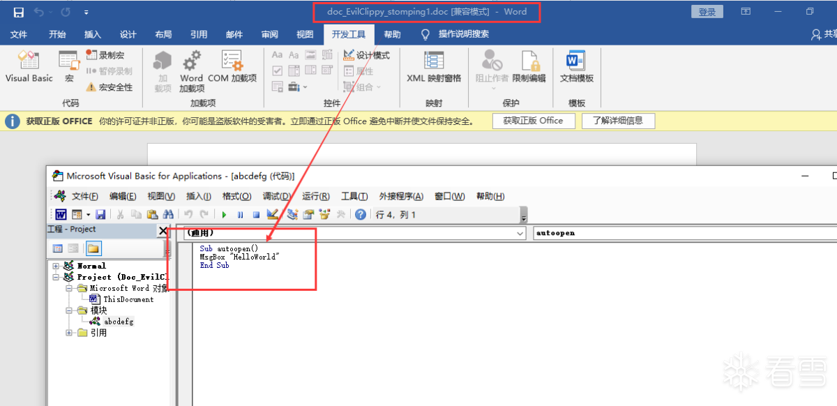Open VBA 外接程序(A) menu
Viewport: 837px width, 406px height.
click(x=401, y=196)
